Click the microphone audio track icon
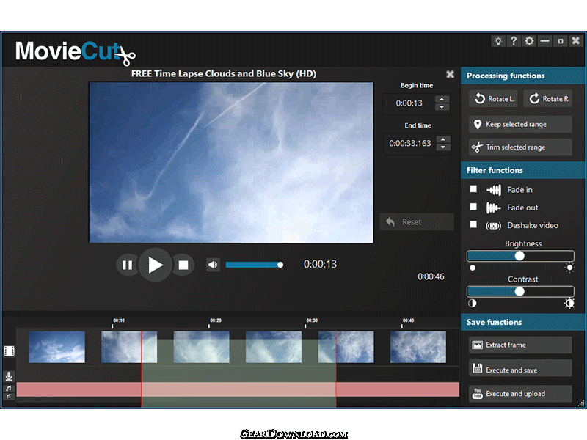Image resolution: width=587 pixels, height=440 pixels. click(9, 376)
